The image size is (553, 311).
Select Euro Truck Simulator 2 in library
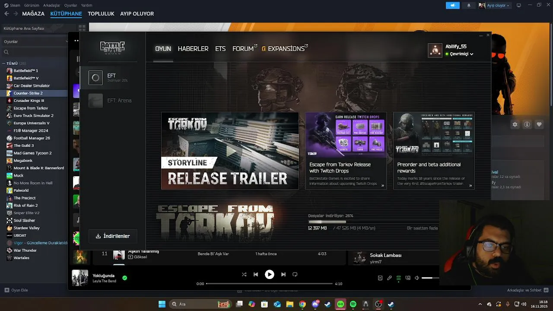(x=34, y=115)
